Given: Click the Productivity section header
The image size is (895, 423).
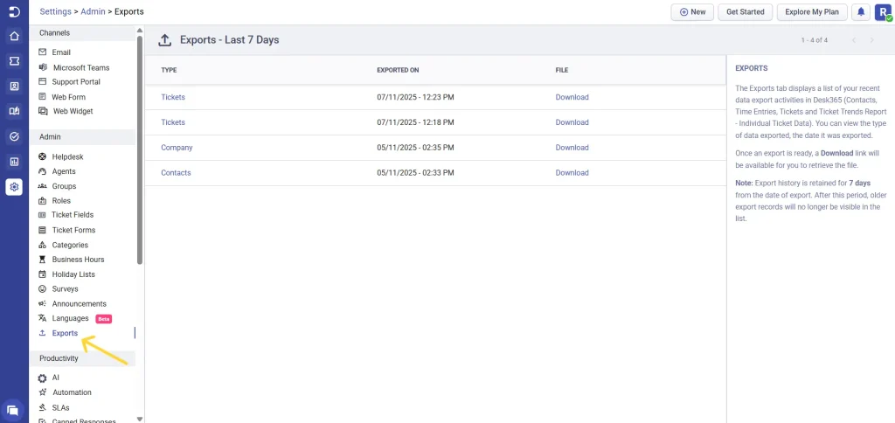Looking at the screenshot, I should click(59, 358).
